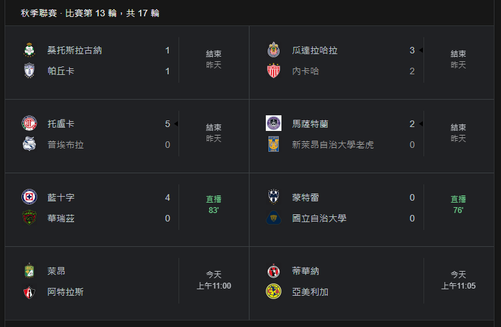Screen dimensions: 501x327
Task: Select team name 普埃布拉
Action: click(x=66, y=145)
